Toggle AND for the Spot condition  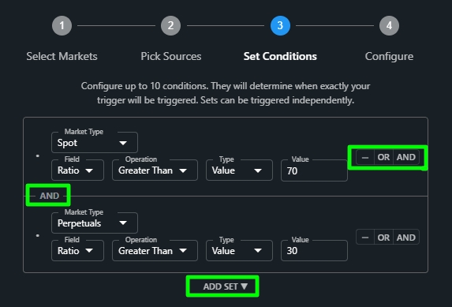(406, 157)
